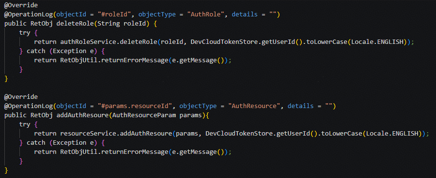Click Locale.ENGLISH in the resourceService line
The height and width of the screenshot is (178, 436).
pyautogui.click(x=392, y=134)
